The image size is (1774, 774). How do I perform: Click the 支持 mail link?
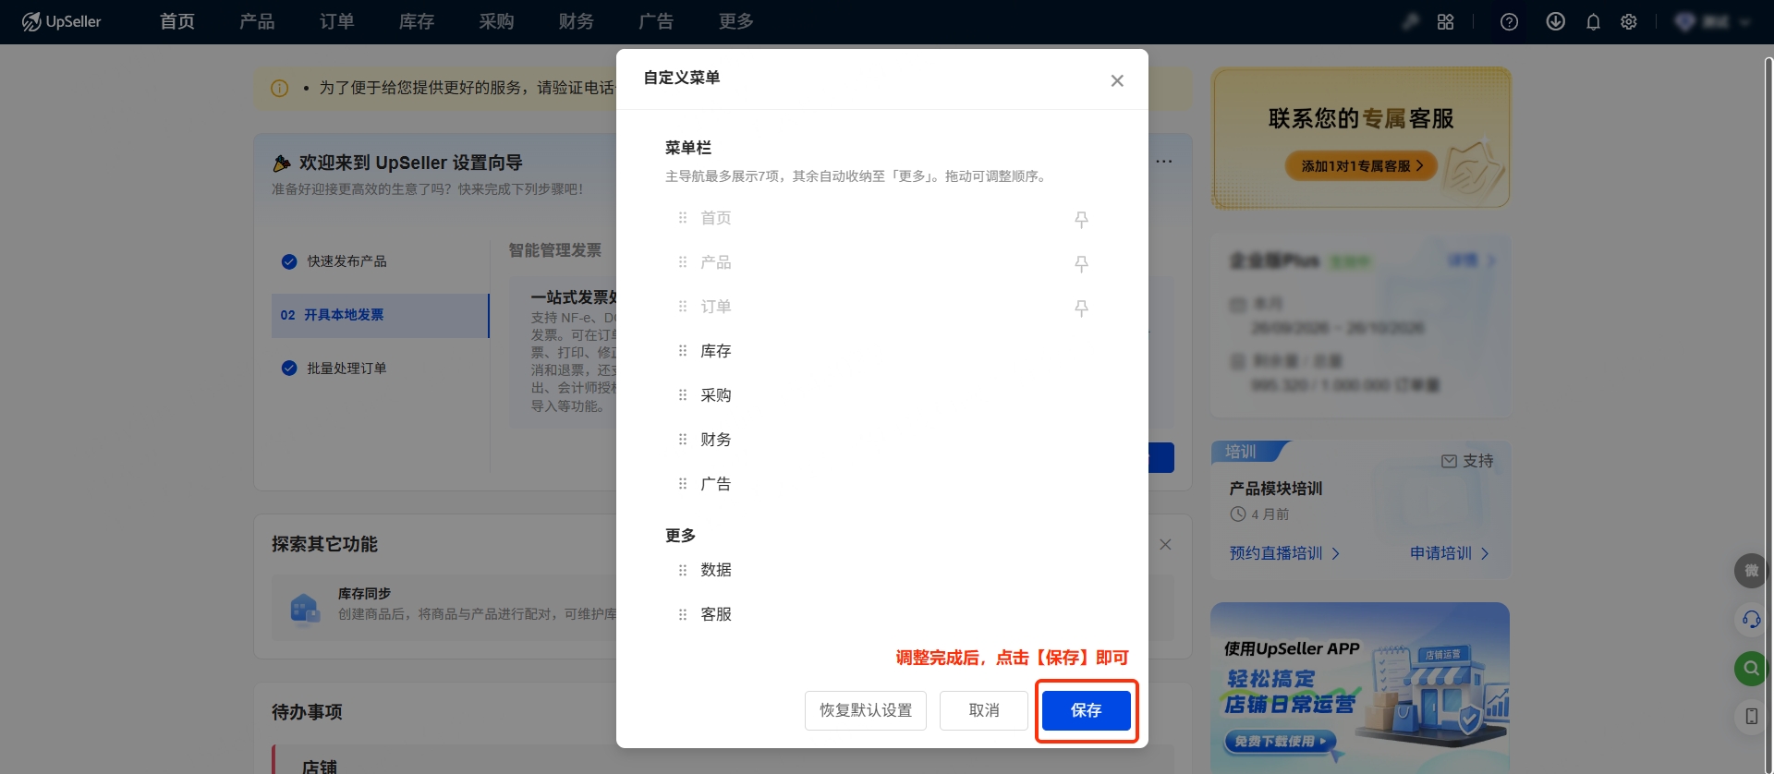1467,461
